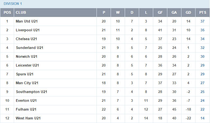Click the GD column header
This screenshot has height=123, width=210.
(x=188, y=12)
